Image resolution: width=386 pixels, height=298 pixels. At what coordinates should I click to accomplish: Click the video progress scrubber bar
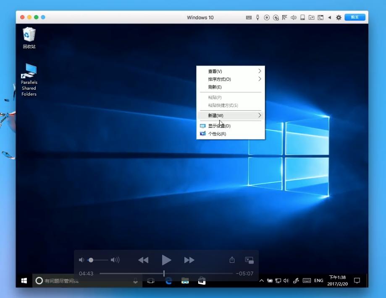click(166, 273)
